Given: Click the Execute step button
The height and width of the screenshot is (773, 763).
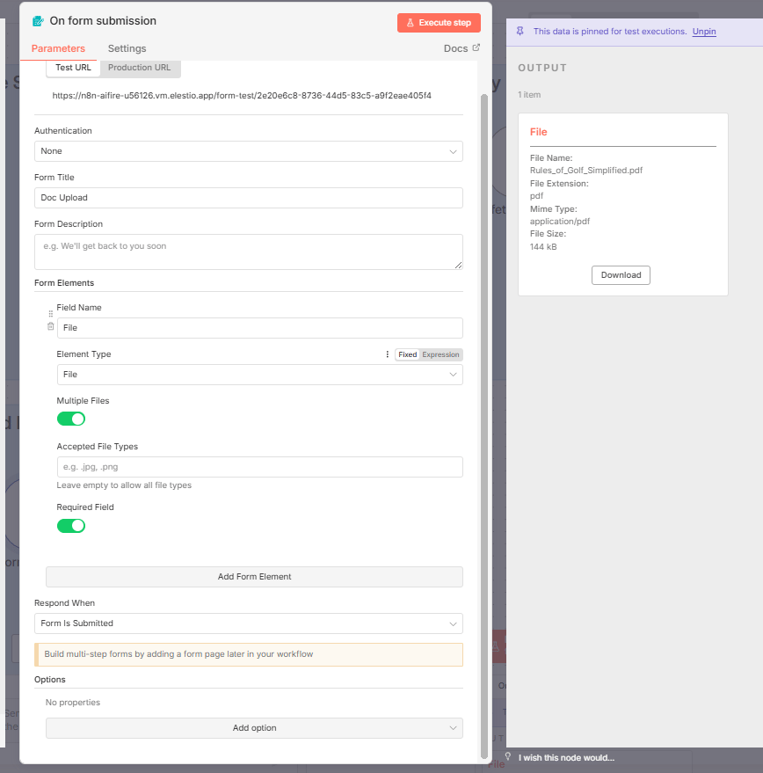Looking at the screenshot, I should click(x=439, y=23).
